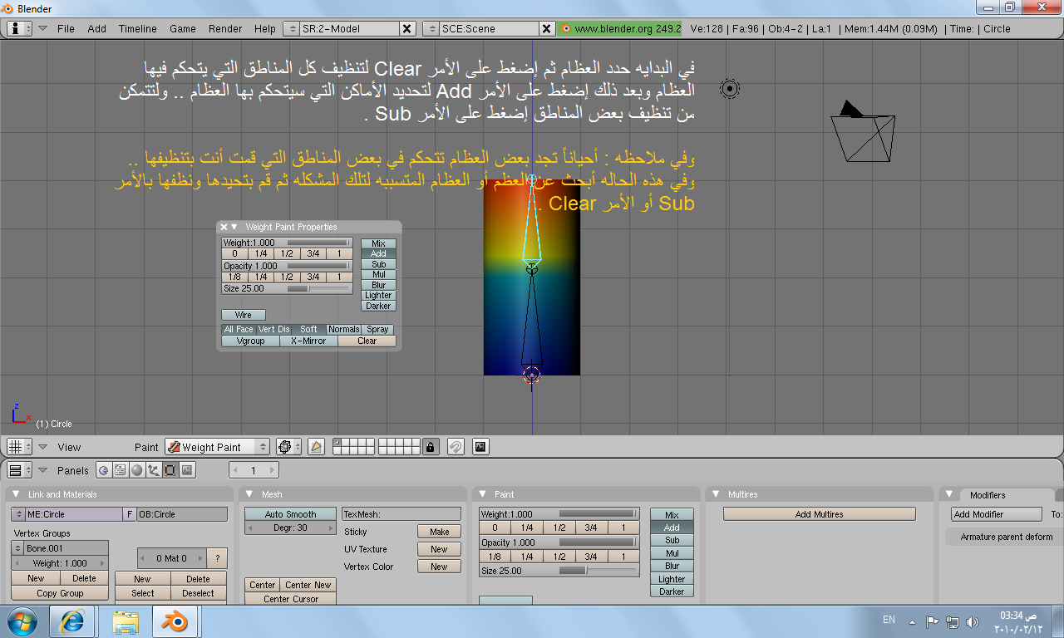Click the 3D View window type grid icon
This screenshot has height=638, width=1064.
pyautogui.click(x=20, y=447)
